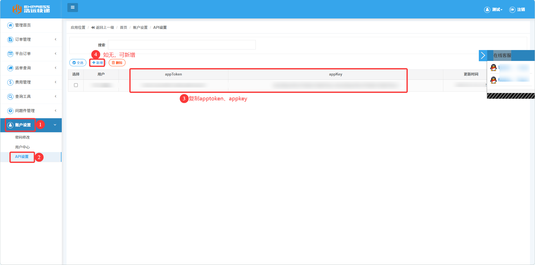This screenshot has height=265, width=535.
Task: Tick the checkbox in the API table row
Action: (x=76, y=85)
